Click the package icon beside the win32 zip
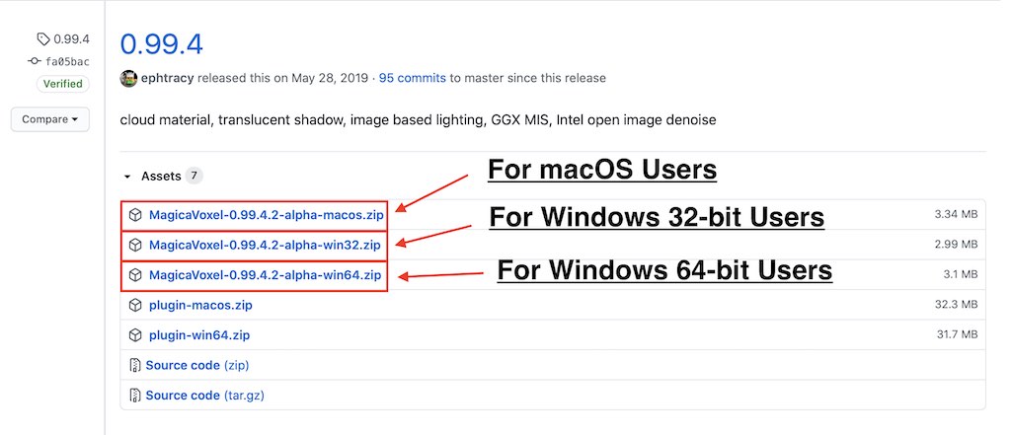Viewport: 1011px width, 435px height. click(135, 245)
